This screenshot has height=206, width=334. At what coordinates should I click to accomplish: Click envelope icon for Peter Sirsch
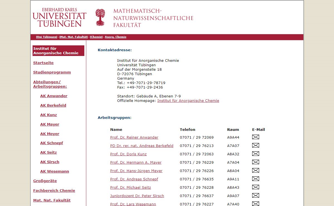point(256,195)
